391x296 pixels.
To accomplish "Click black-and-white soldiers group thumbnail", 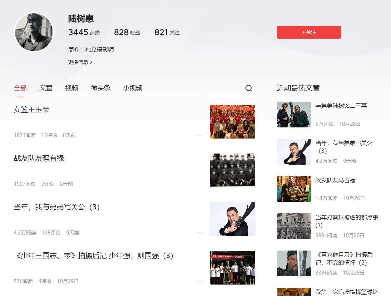I will click(232, 170).
